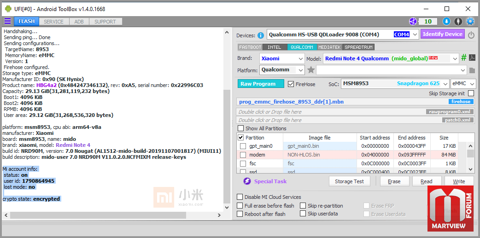Click the Write button

[x=459, y=181]
